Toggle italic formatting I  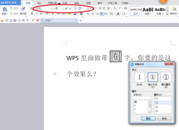pos(37,14)
